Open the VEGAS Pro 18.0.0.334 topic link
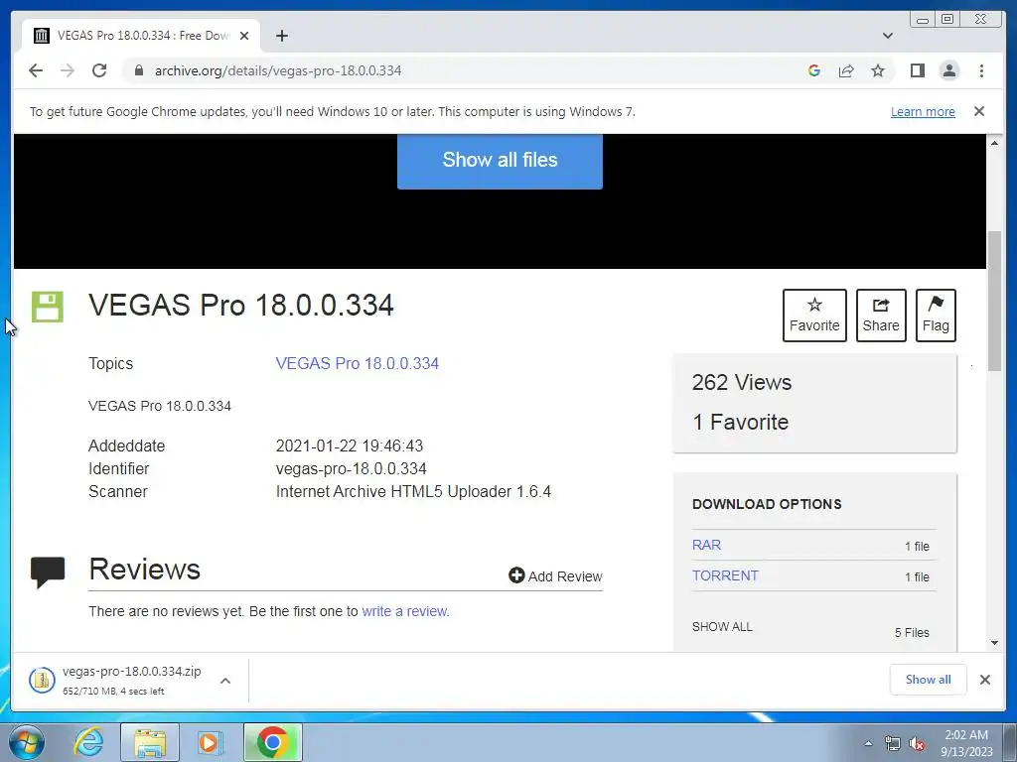The width and height of the screenshot is (1017, 762). [x=358, y=363]
